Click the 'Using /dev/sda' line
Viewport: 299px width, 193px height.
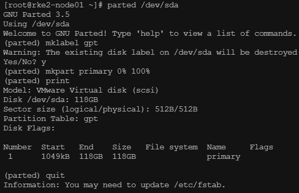[x=36, y=24]
